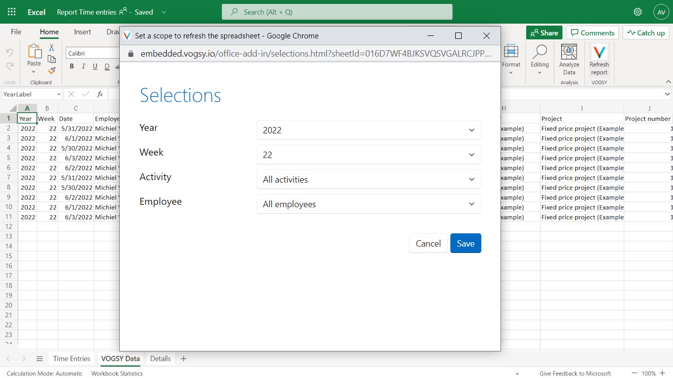Toggle italic formatting

[x=83, y=67]
